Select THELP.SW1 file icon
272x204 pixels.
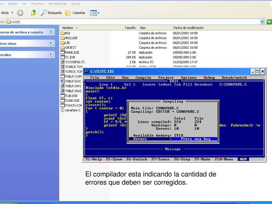(63, 86)
